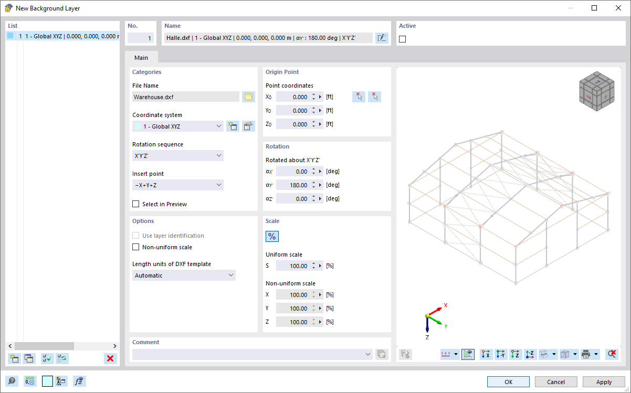Enable Select in Preview

tap(135, 204)
